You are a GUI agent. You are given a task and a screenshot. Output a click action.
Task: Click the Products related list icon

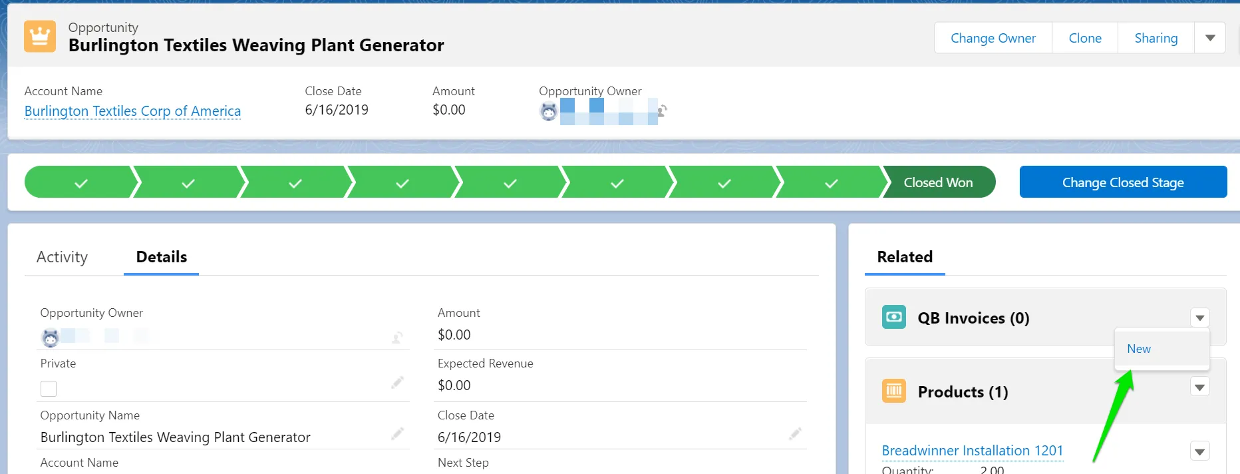point(894,391)
